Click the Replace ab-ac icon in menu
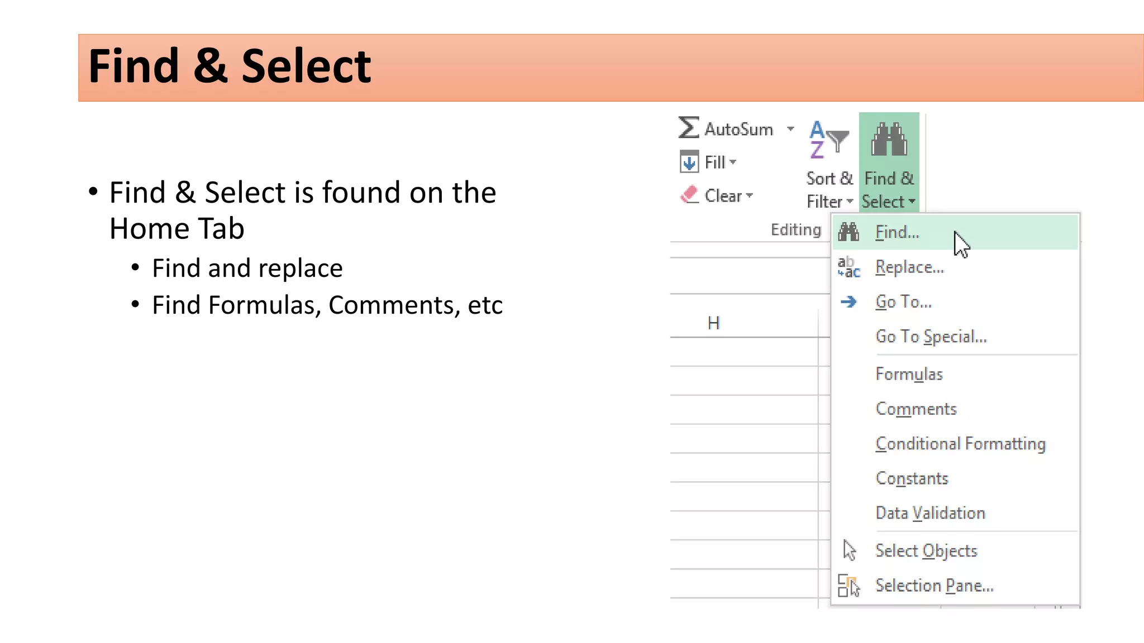 click(x=849, y=267)
